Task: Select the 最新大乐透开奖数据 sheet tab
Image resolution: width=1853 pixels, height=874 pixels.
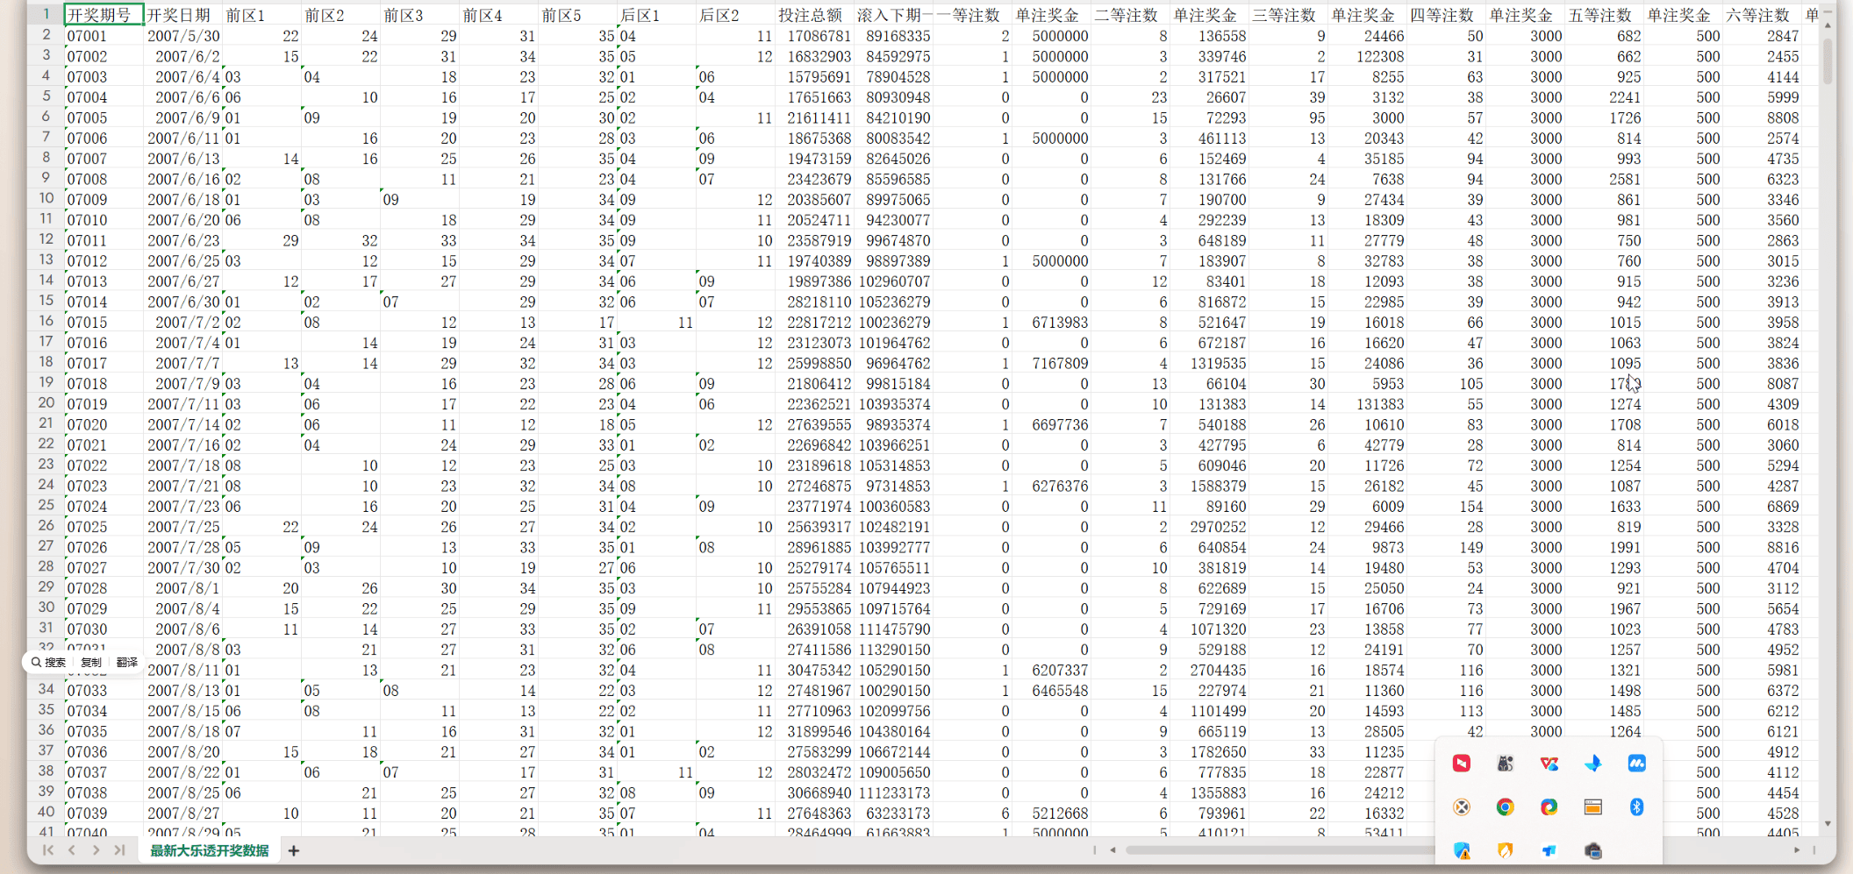Action: (x=209, y=850)
